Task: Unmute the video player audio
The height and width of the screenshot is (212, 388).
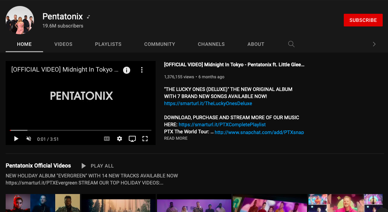Action: (x=29, y=139)
